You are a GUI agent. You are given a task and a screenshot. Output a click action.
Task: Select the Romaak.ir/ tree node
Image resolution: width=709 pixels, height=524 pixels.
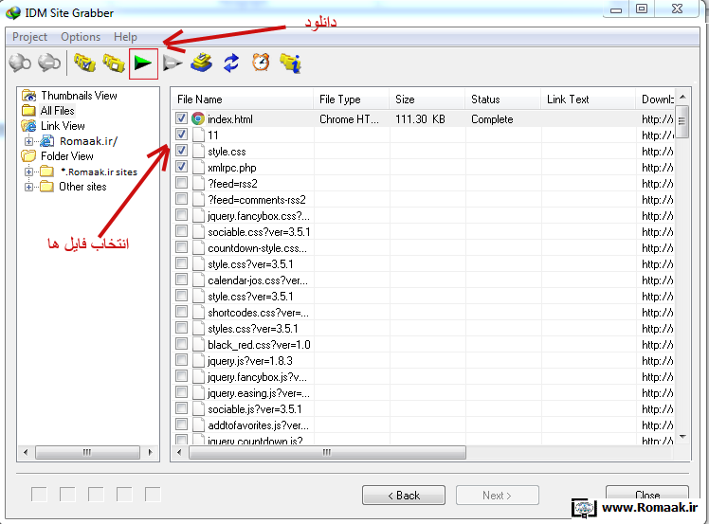[88, 141]
